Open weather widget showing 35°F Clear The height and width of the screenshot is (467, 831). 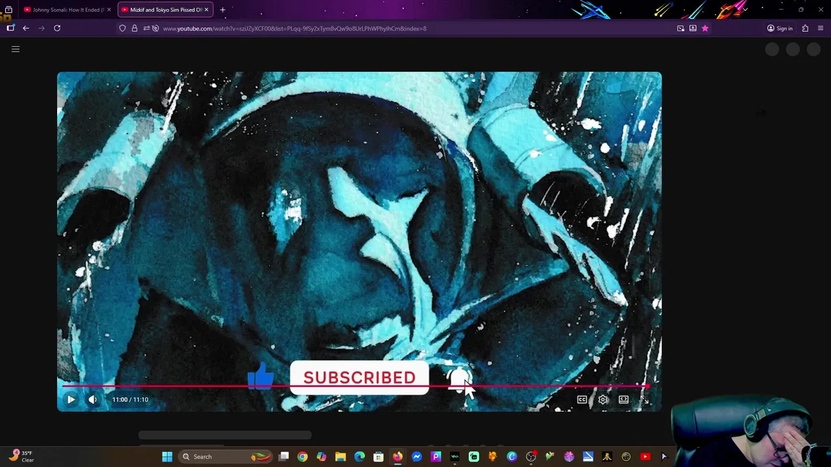click(21, 457)
